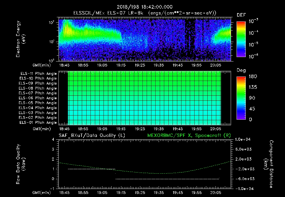Click 19:15 tick on spectrogram time axis

[121, 65]
